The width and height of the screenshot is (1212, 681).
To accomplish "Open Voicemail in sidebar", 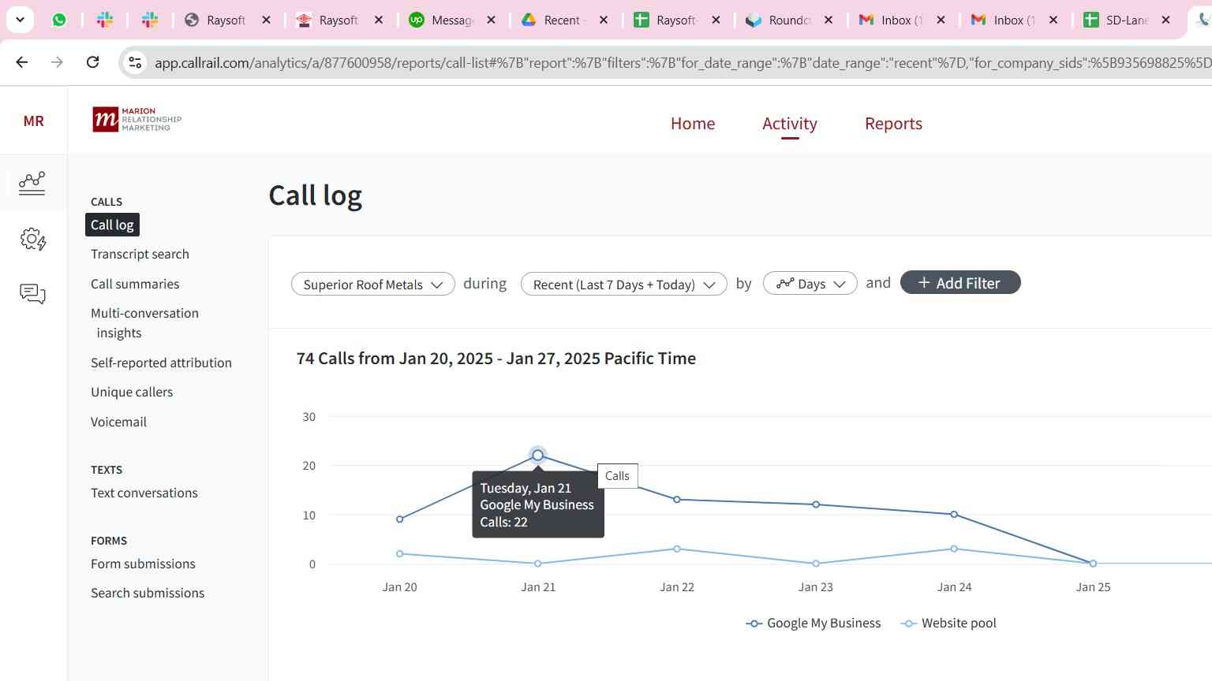I will 118,422.
